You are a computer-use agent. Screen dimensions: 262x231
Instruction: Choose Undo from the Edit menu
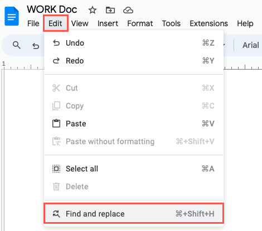pos(134,43)
